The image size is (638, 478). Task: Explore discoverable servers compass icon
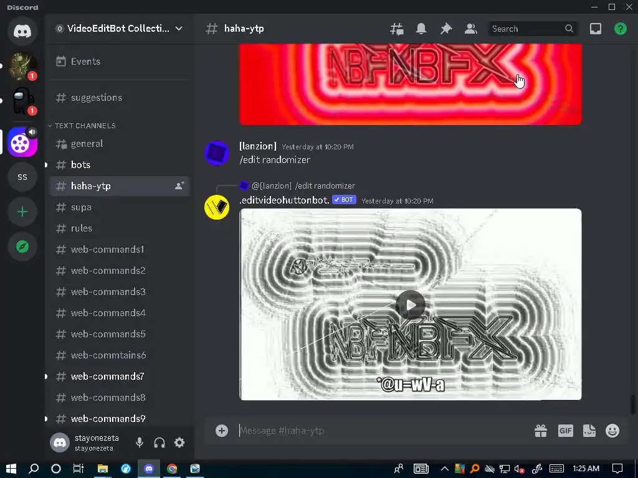tap(22, 246)
